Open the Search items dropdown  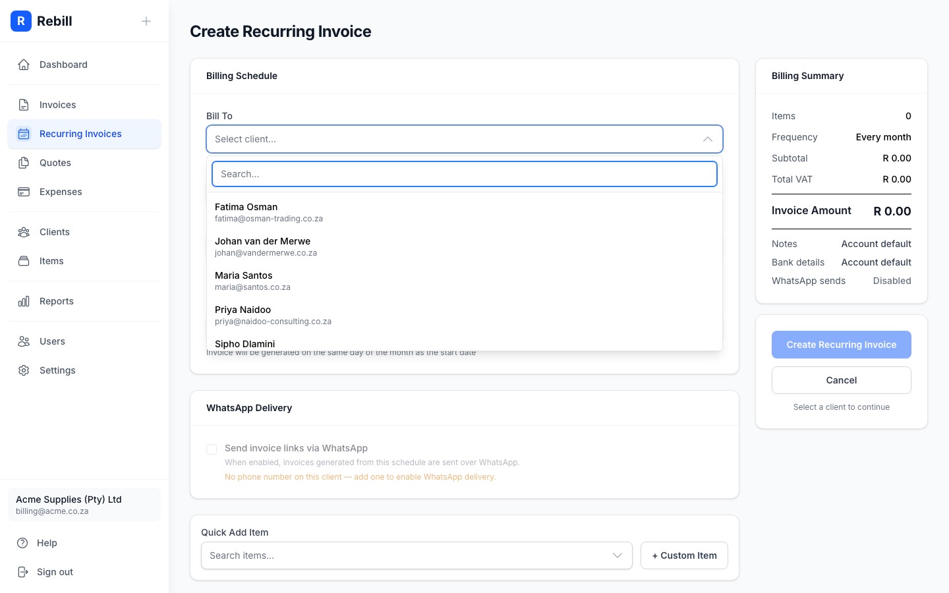(417, 555)
